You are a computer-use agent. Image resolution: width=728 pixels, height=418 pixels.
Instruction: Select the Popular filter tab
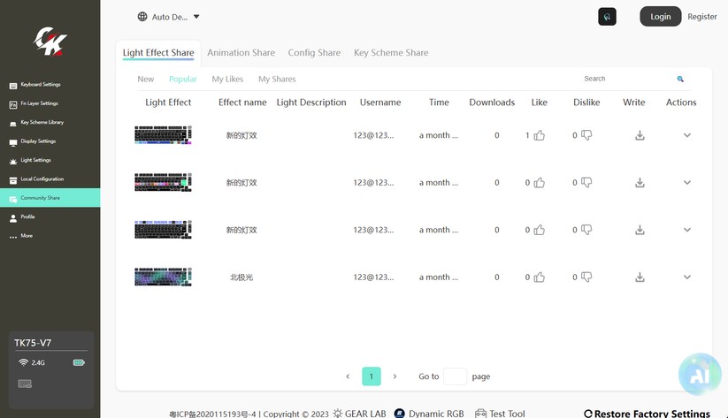(x=183, y=80)
